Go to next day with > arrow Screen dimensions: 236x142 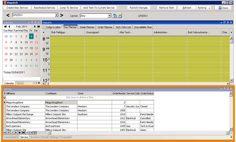(x=62, y=15)
